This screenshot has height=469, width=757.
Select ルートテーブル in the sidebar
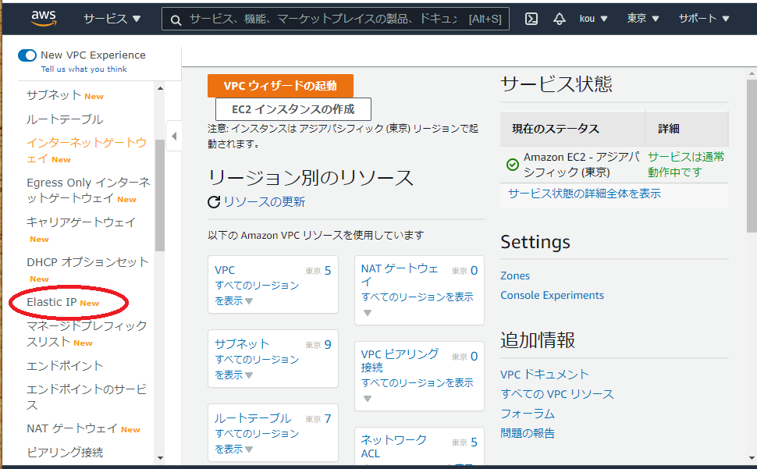click(65, 119)
